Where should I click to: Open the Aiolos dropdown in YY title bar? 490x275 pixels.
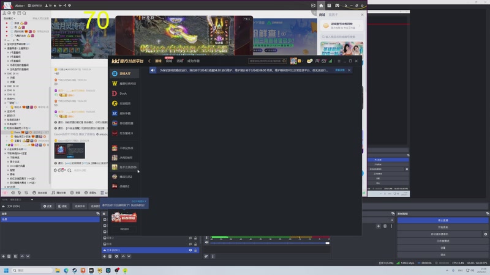pos(20,5)
